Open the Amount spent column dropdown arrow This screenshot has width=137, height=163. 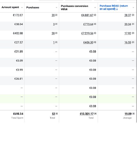coord(22,7)
